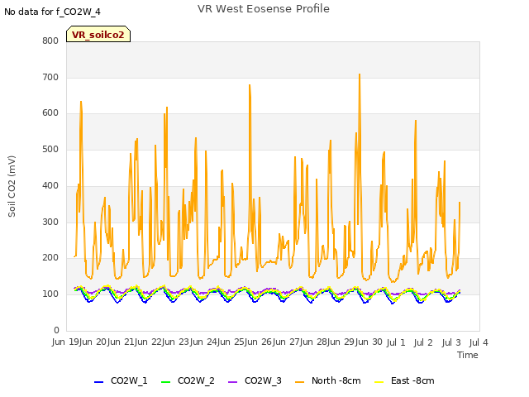
Task: Click the yellow East -8cm legend swatch
Action: [379, 382]
